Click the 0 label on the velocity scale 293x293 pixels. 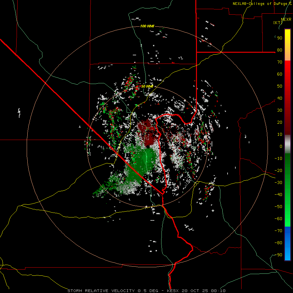[281, 146]
